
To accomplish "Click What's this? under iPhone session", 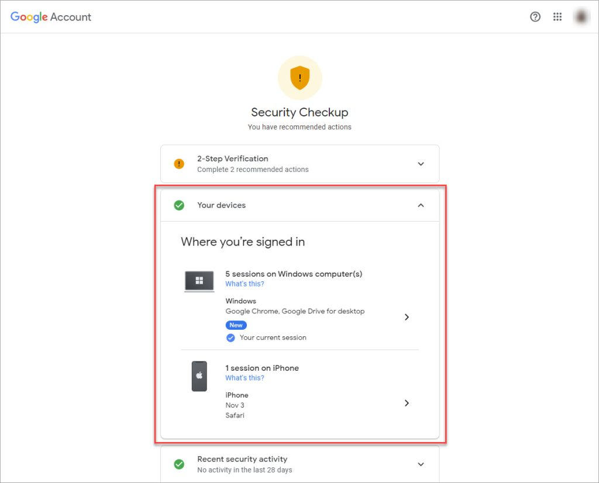I will pyautogui.click(x=245, y=378).
